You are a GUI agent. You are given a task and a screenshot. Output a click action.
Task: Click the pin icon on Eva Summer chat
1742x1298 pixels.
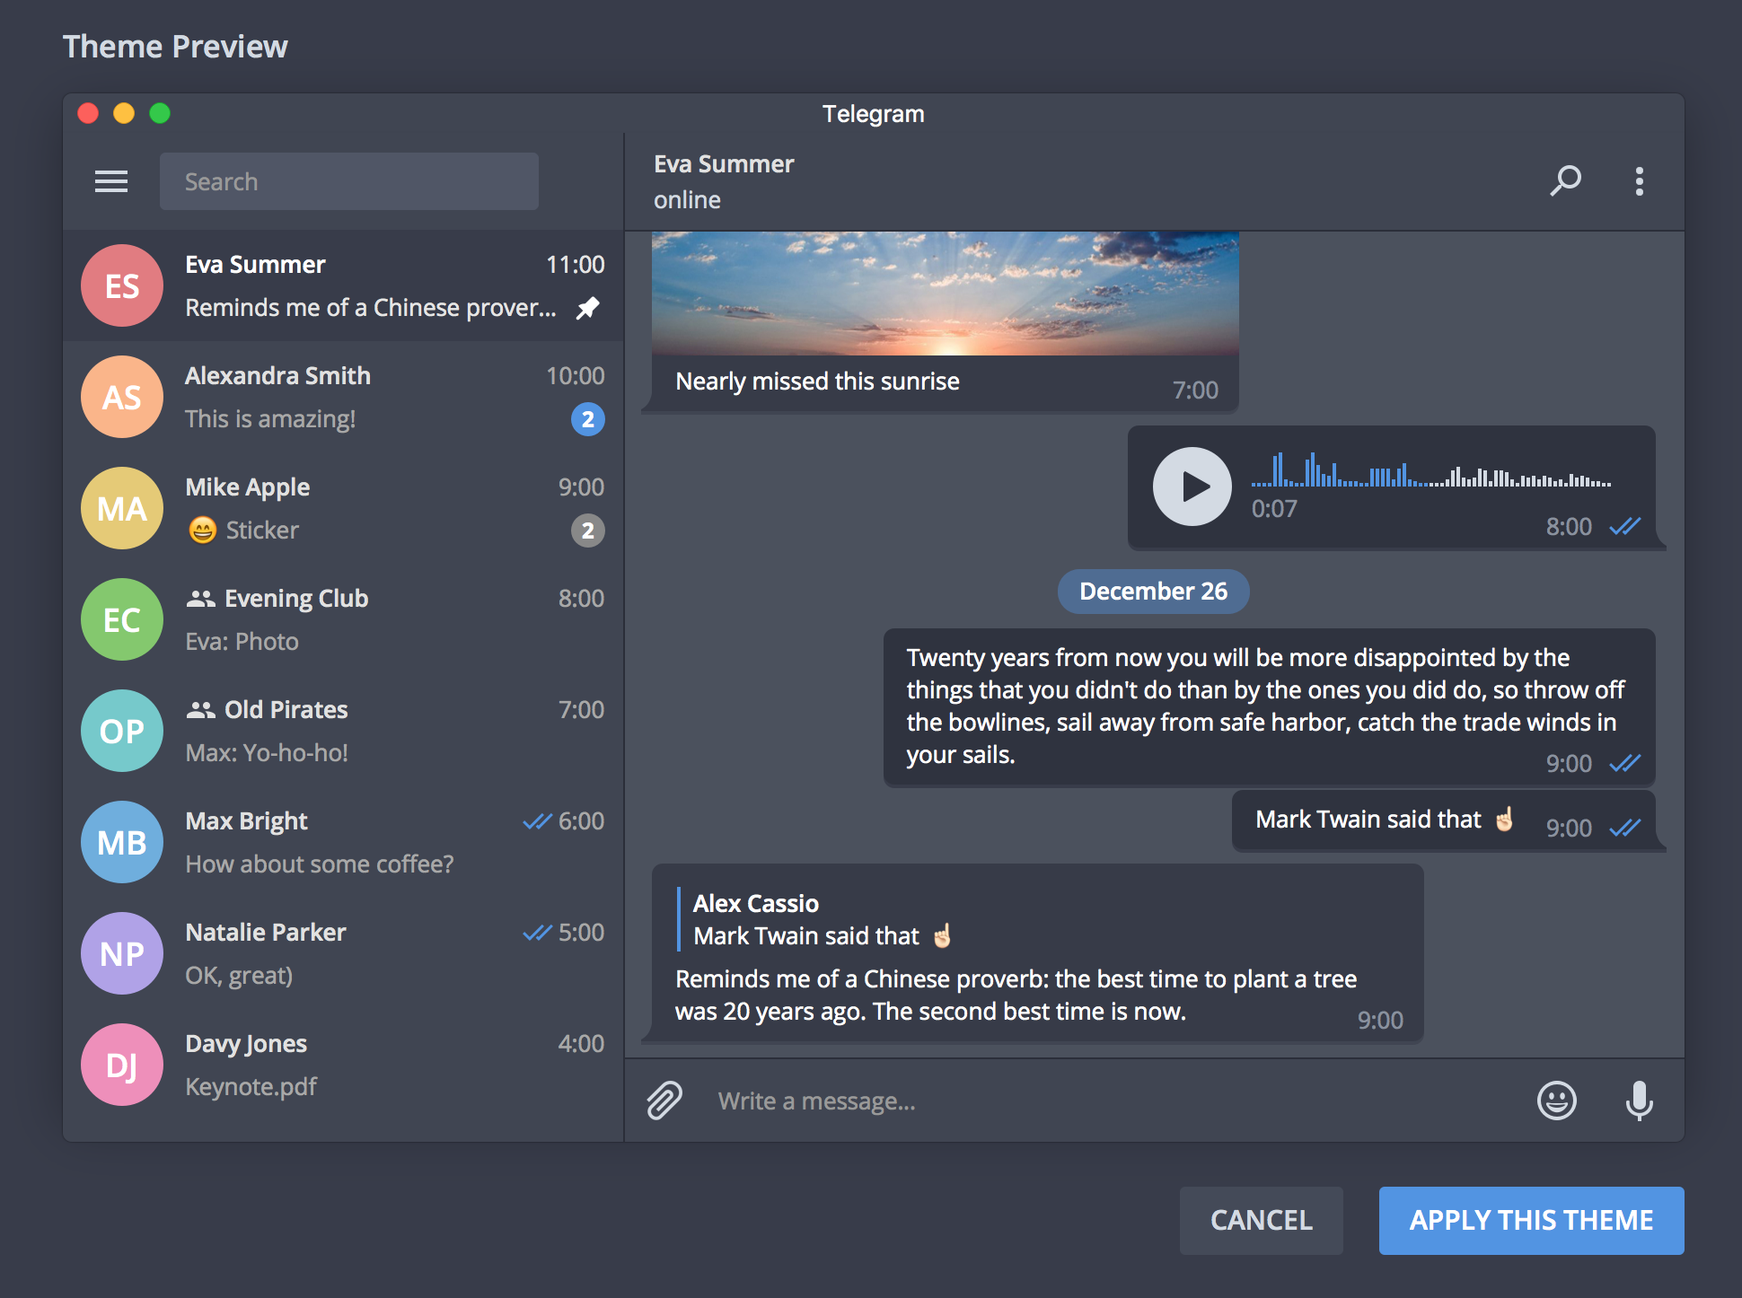coord(588,308)
